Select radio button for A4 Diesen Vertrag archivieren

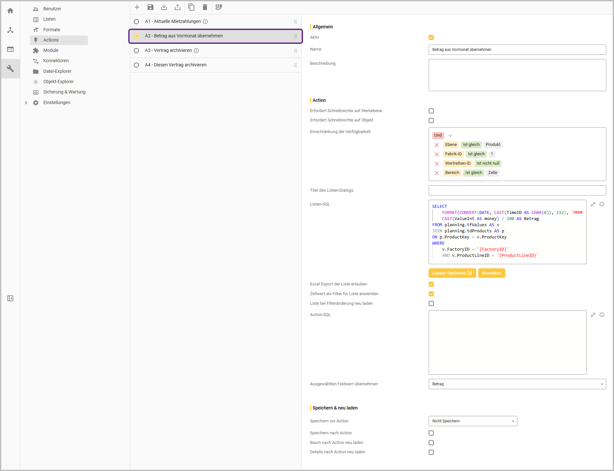click(136, 65)
